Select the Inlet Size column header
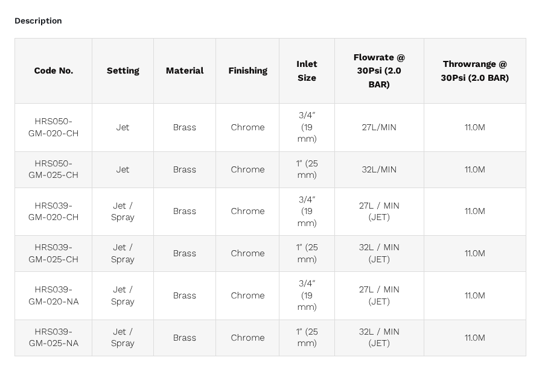 [307, 71]
